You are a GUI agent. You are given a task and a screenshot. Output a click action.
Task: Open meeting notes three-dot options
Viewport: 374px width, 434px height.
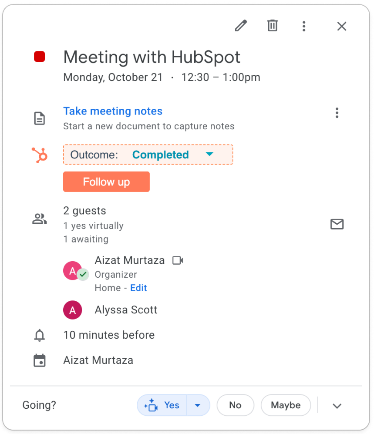(x=337, y=113)
